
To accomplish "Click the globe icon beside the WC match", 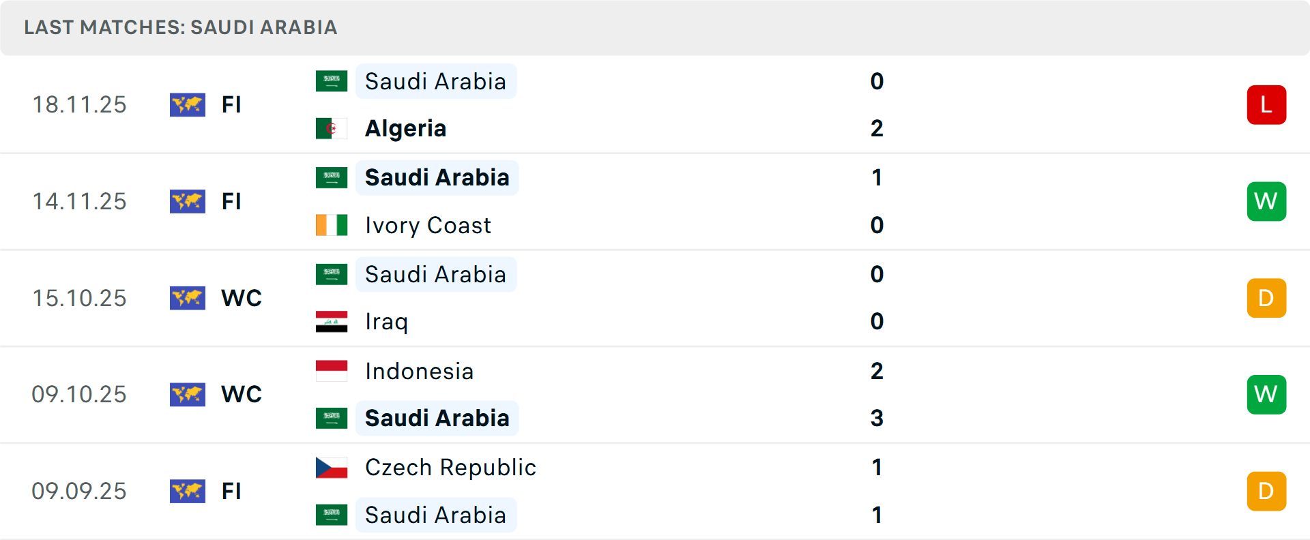I will pyautogui.click(x=188, y=298).
